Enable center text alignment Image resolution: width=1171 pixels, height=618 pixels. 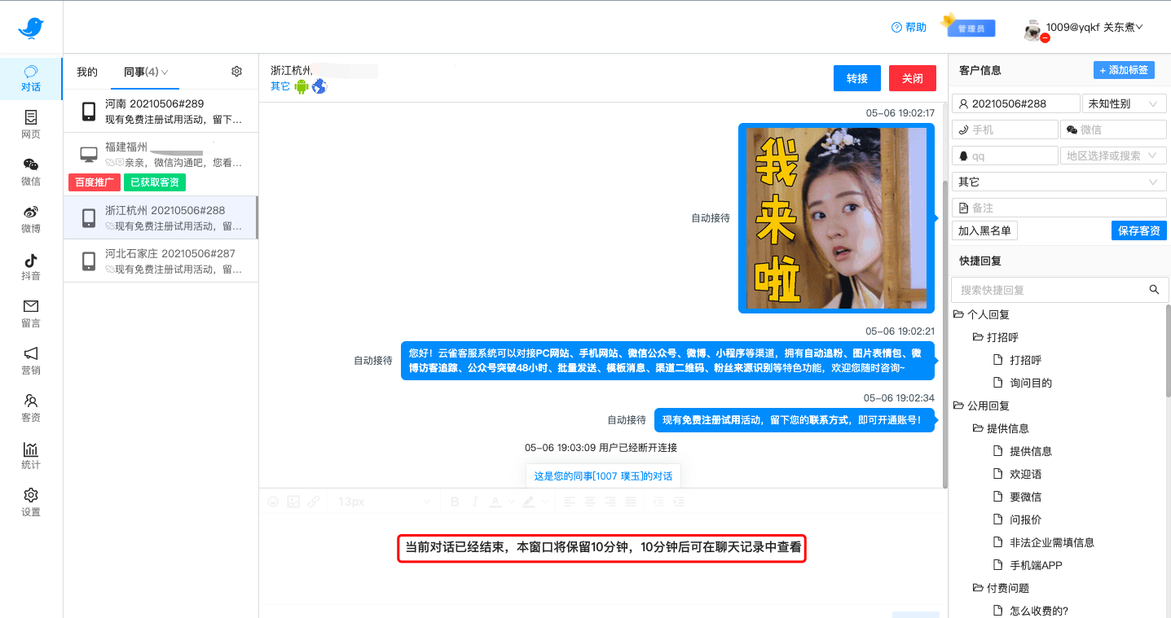(x=588, y=501)
